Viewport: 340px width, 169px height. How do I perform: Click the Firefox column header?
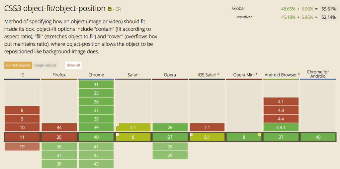coord(59,75)
